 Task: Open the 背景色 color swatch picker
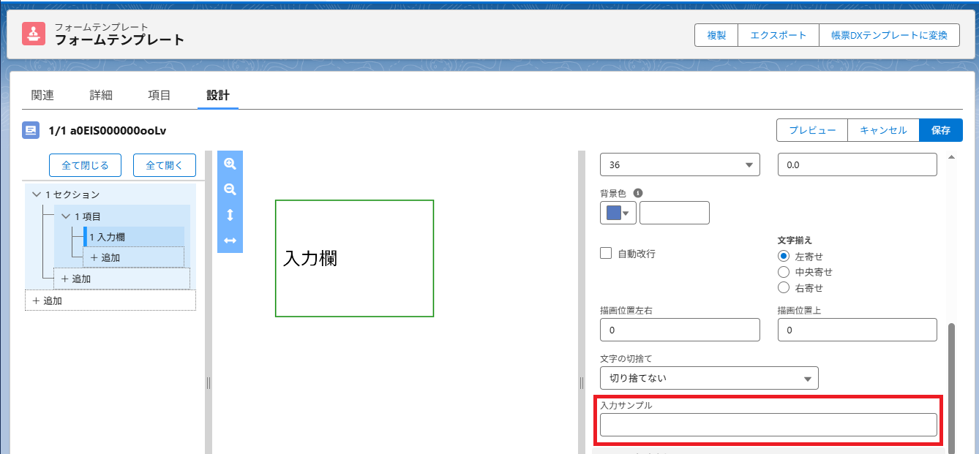point(618,213)
